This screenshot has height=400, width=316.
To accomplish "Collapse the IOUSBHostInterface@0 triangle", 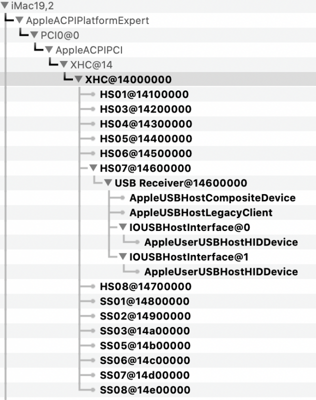I will 123,227.
